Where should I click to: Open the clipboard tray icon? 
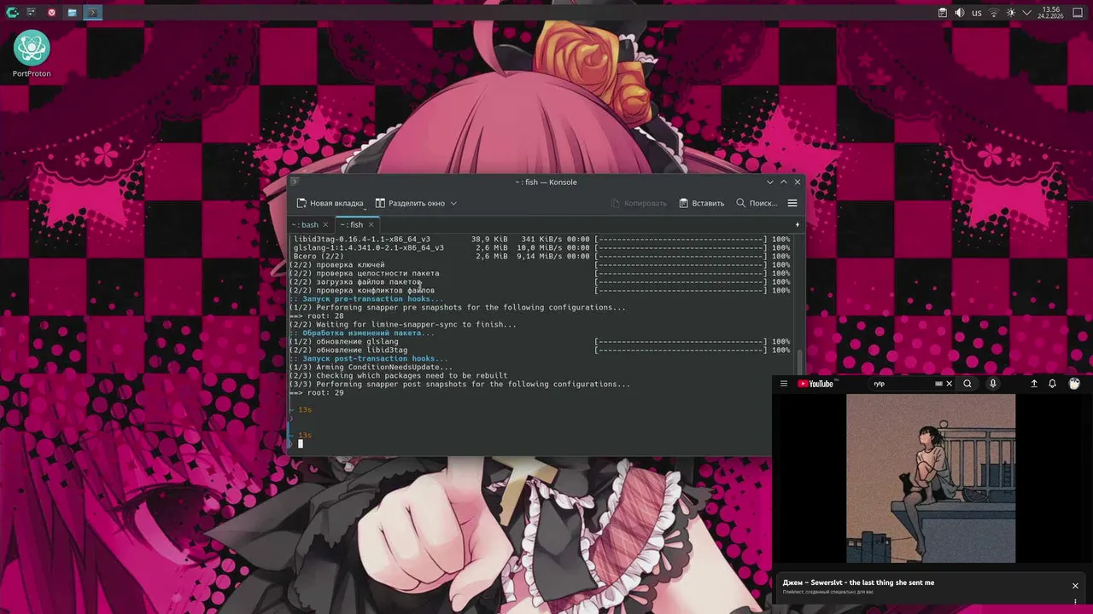click(942, 13)
